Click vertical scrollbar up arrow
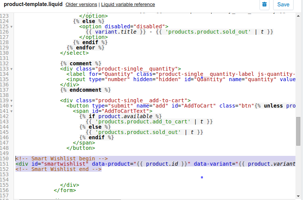The image size is (303, 200). tap(298, 16)
